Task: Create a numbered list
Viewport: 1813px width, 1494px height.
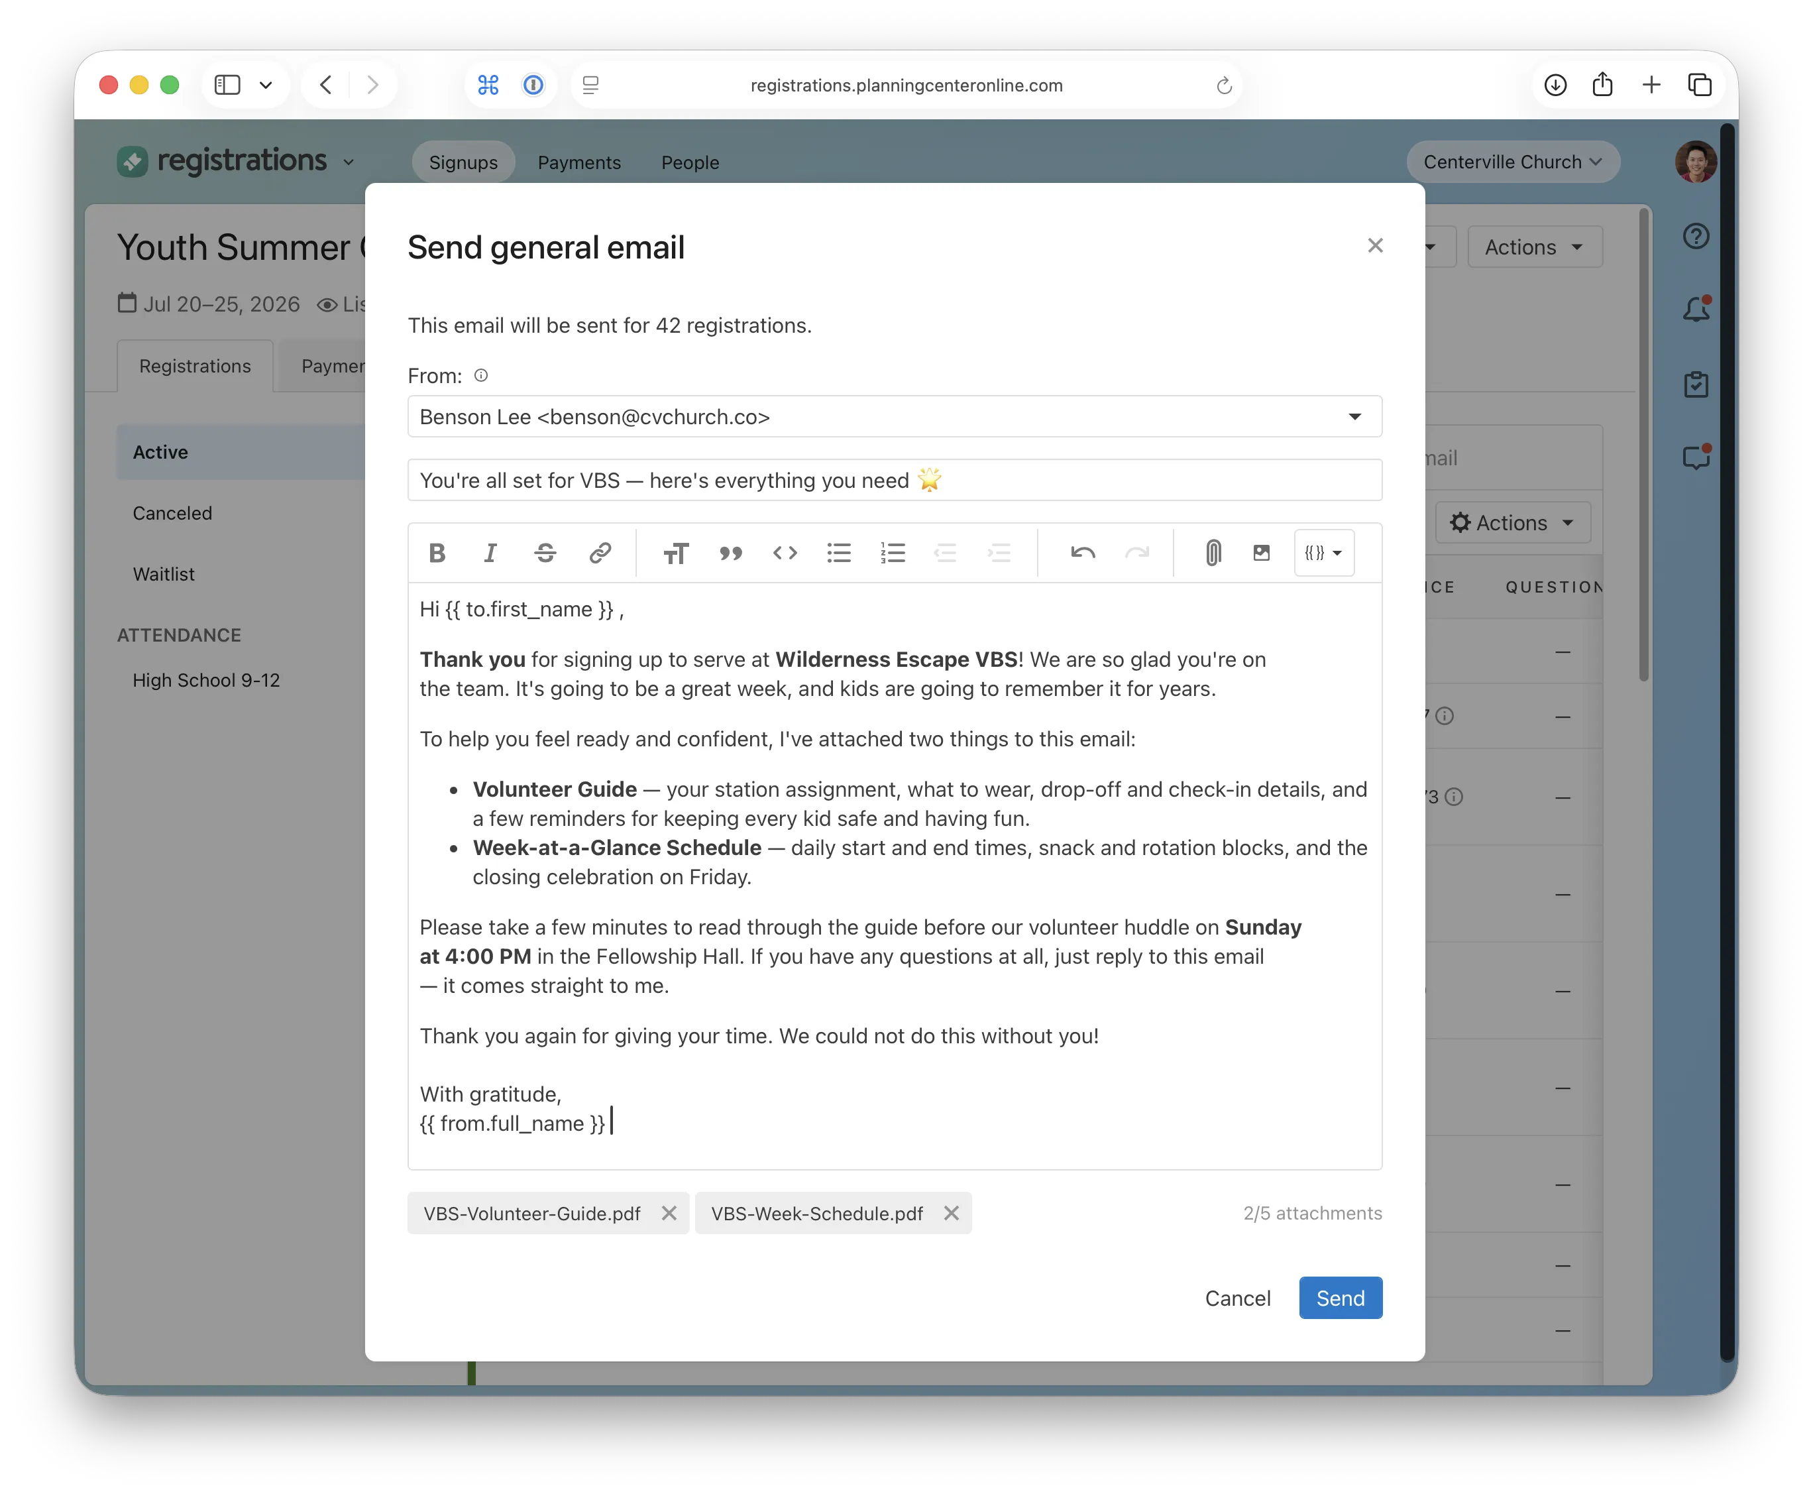Action: click(x=893, y=553)
